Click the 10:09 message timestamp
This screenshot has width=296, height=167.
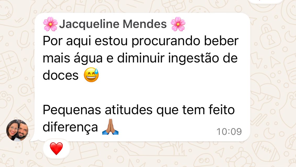pos(229,132)
